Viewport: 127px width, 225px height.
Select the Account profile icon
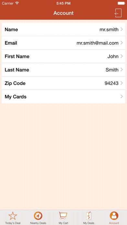(x=114, y=216)
